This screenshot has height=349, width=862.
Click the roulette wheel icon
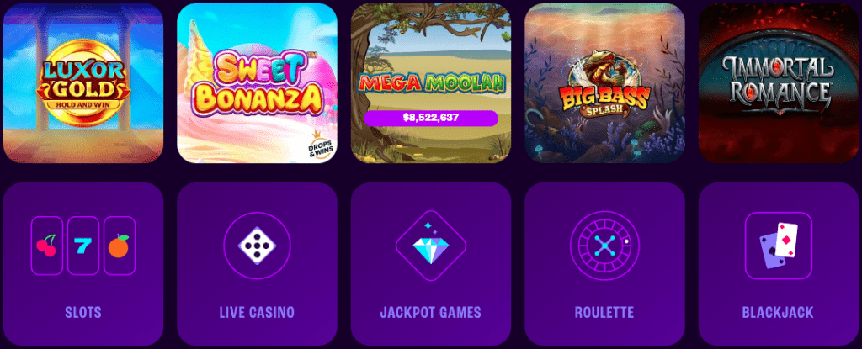coord(604,246)
